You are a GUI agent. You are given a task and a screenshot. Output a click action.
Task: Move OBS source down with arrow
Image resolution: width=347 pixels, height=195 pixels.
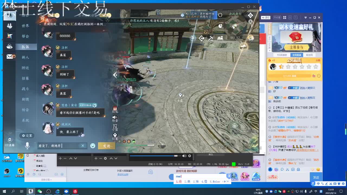coord(115,158)
